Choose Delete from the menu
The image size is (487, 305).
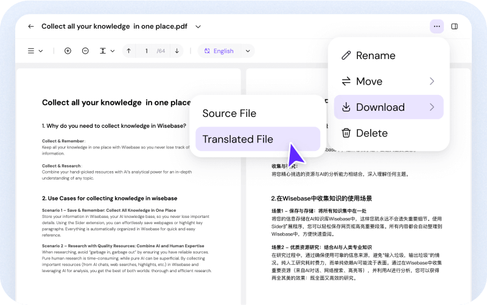click(389, 133)
